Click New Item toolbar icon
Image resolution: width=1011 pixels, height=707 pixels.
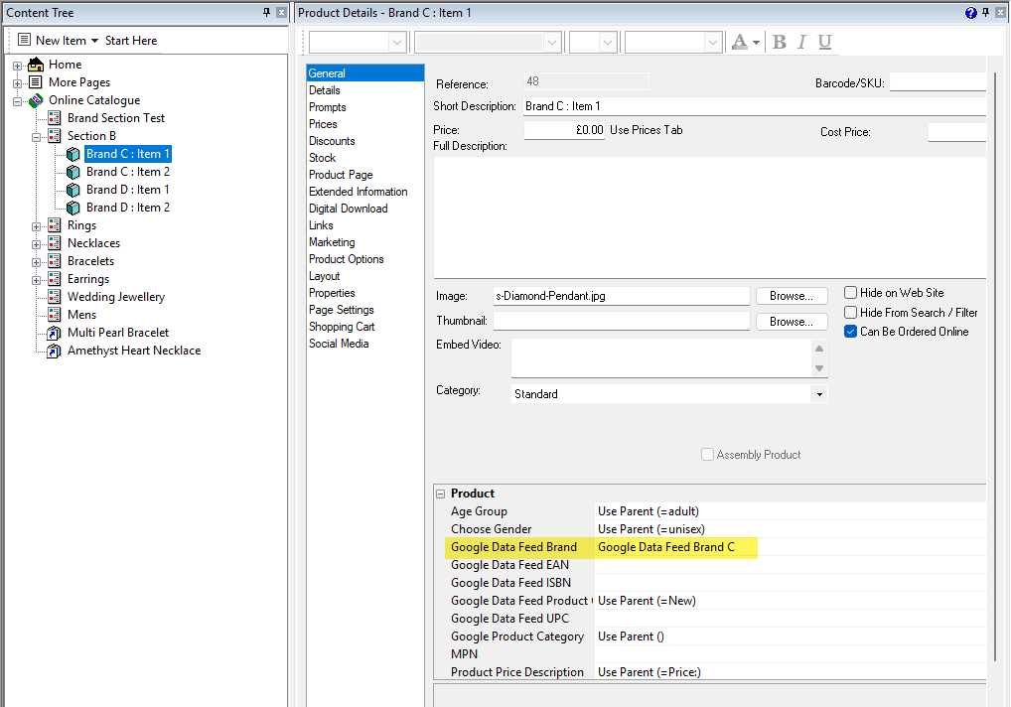[x=25, y=41]
